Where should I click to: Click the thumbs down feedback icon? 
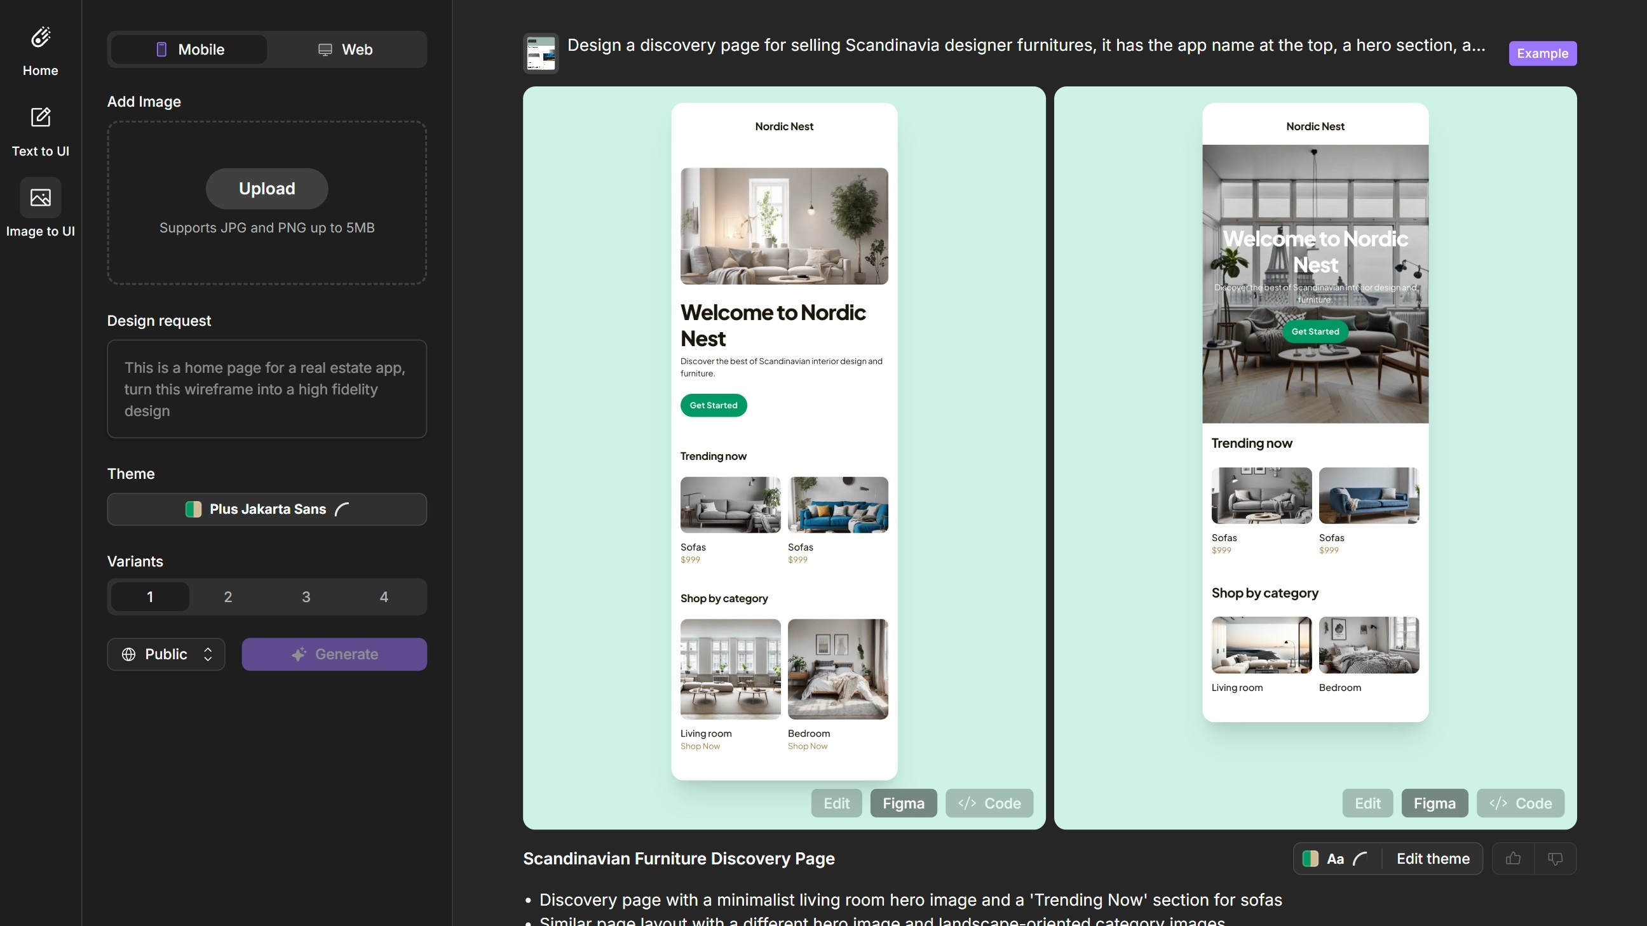pos(1555,858)
